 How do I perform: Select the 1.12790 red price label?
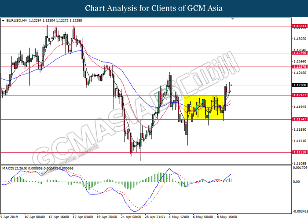(x=300, y=53)
